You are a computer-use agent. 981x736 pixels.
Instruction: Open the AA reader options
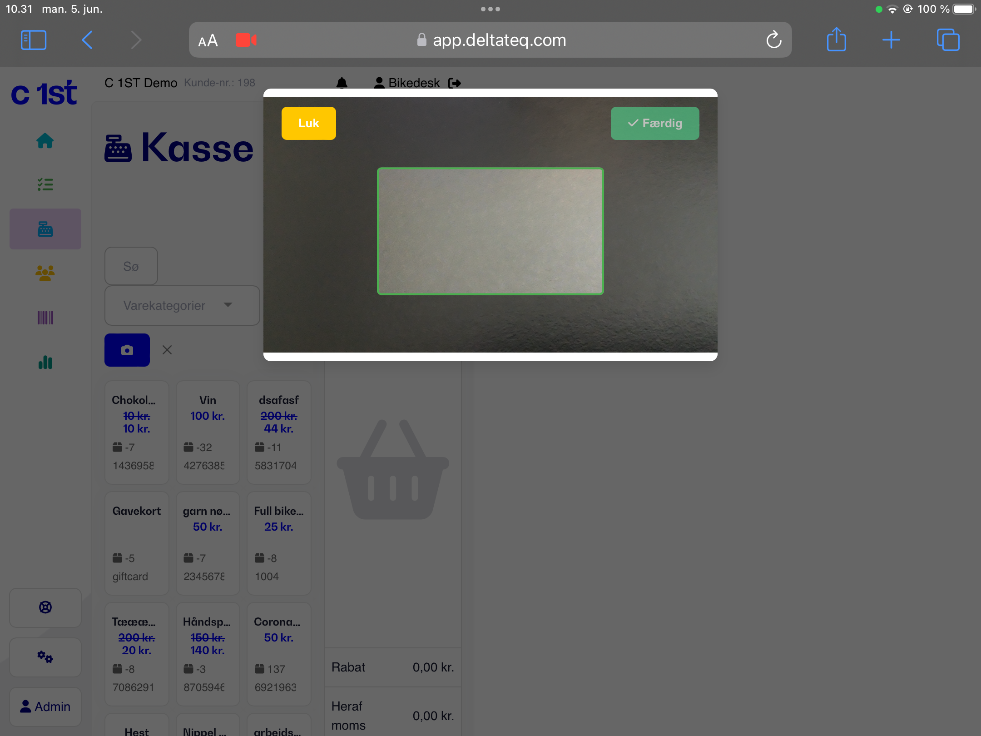tap(208, 41)
